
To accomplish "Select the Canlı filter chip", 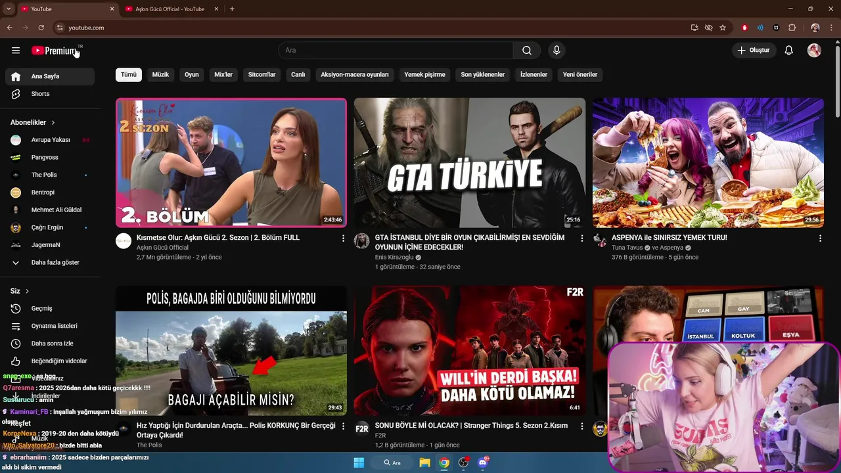I will point(298,75).
